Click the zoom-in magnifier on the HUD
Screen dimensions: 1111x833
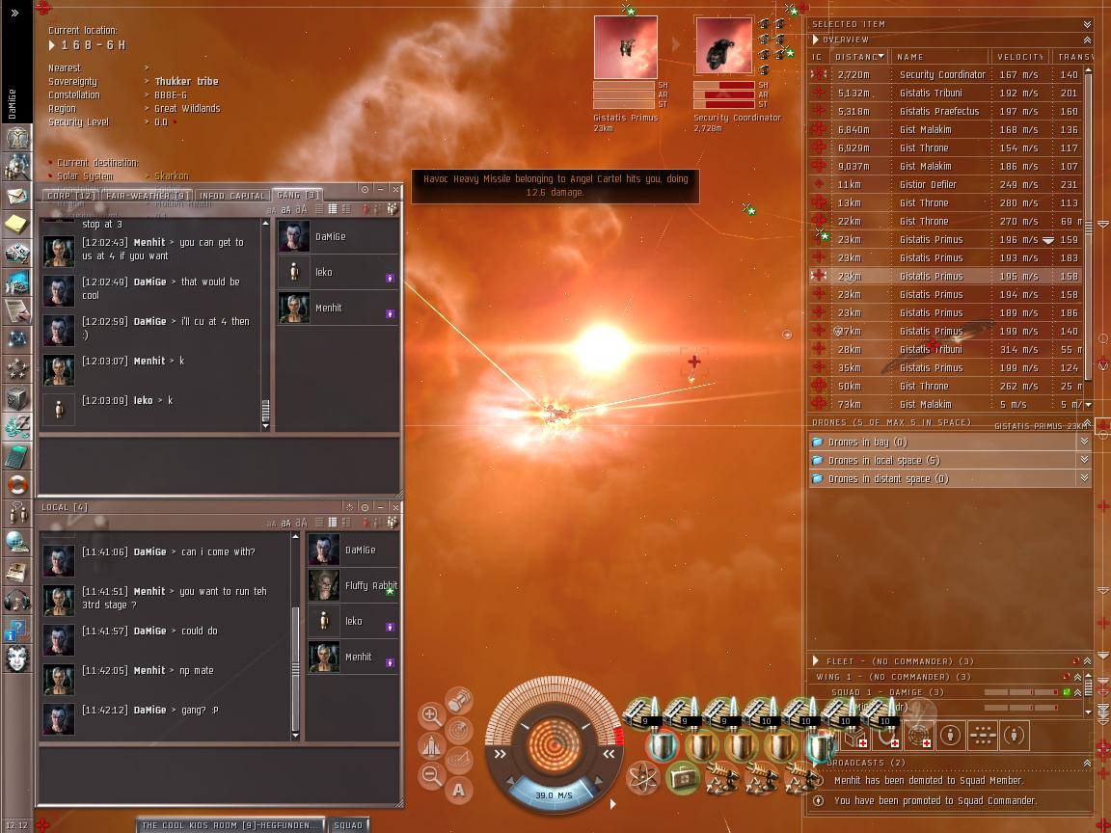point(431,714)
